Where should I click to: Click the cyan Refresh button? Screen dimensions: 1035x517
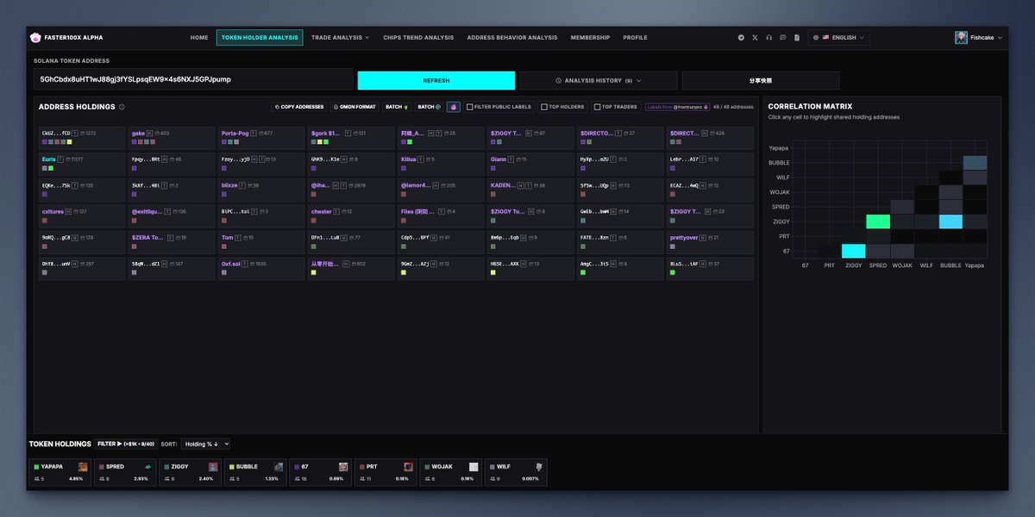coord(436,79)
